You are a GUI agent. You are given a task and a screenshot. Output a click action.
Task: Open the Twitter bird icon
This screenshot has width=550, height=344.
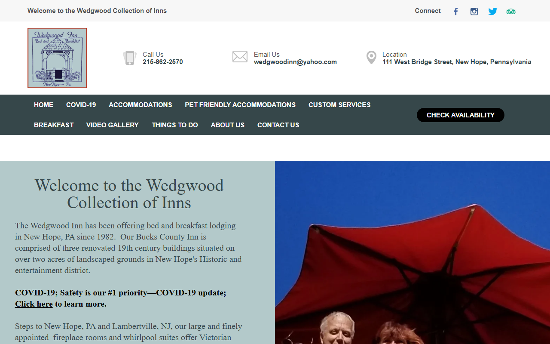point(493,12)
